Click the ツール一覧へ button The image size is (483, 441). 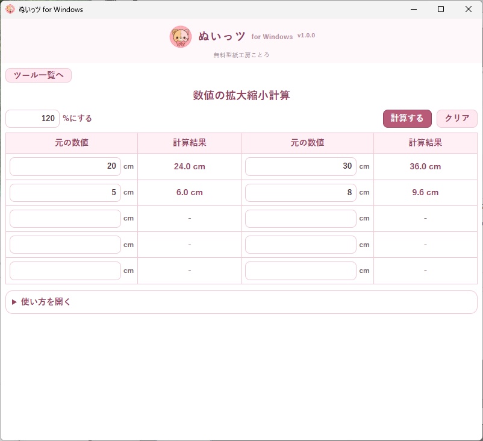[x=39, y=75]
